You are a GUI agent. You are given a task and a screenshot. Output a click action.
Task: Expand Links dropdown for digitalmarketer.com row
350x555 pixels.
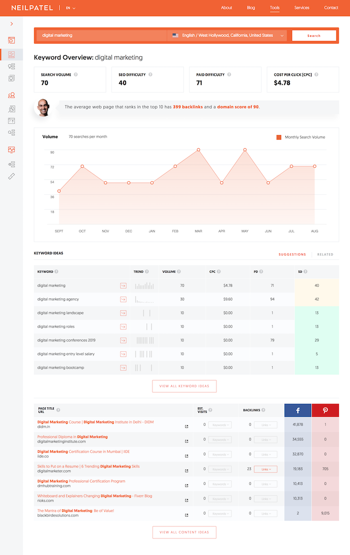point(265,469)
